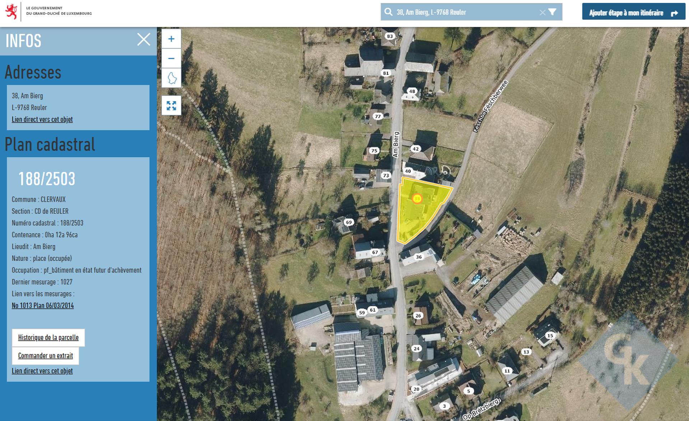Select house number 36 label on map
The height and width of the screenshot is (421, 689).
[x=419, y=257]
